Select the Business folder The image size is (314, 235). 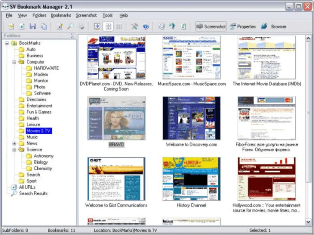[35, 56]
